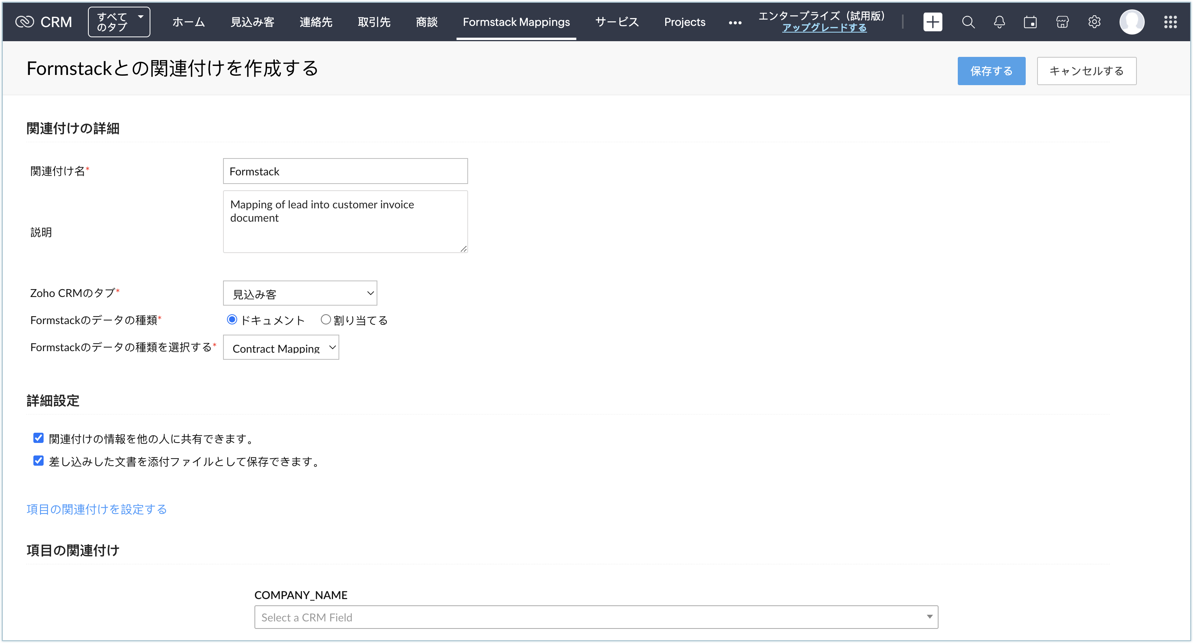The image size is (1193, 643).
Task: Go to the ホーム tab
Action: 188,22
